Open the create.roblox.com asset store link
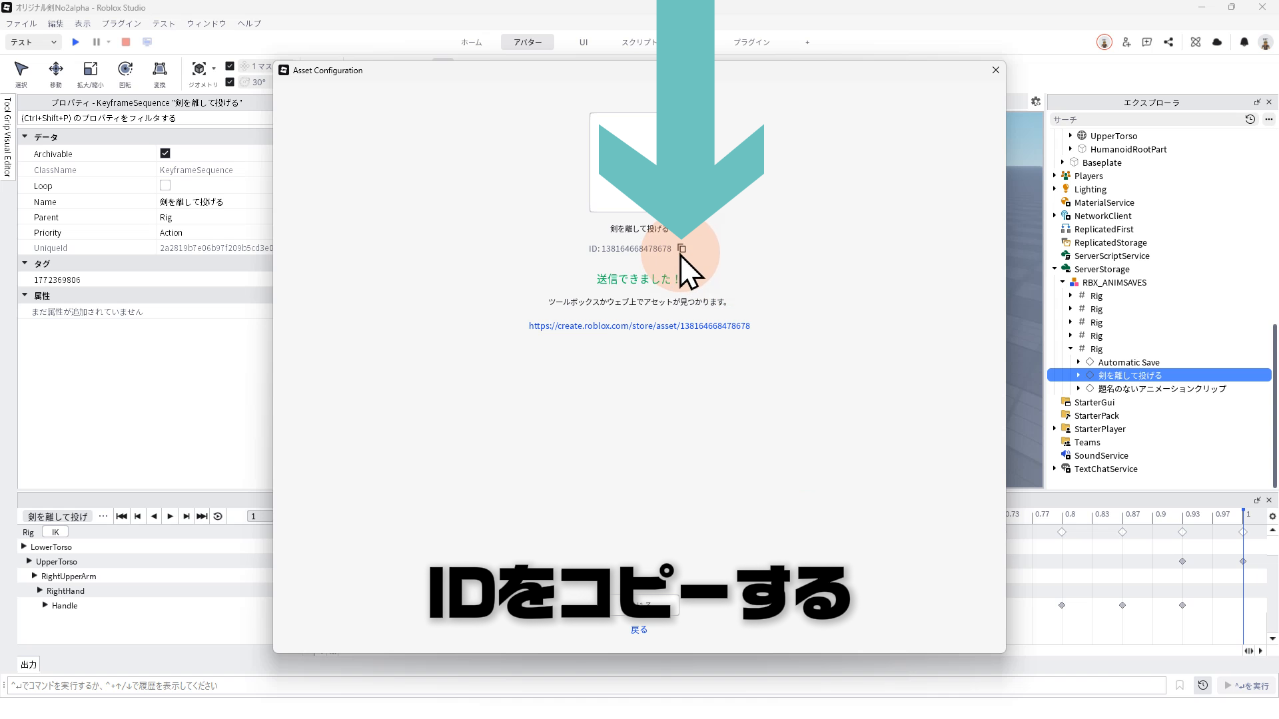1279x719 pixels. point(639,326)
